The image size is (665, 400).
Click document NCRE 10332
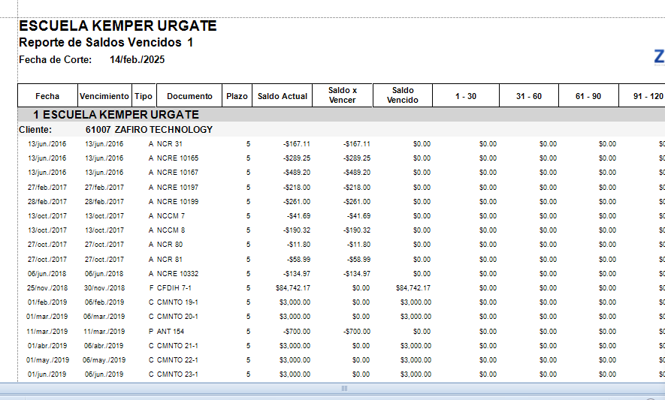(x=177, y=274)
